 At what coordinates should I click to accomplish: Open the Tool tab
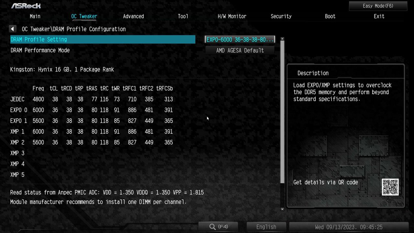pos(183,16)
